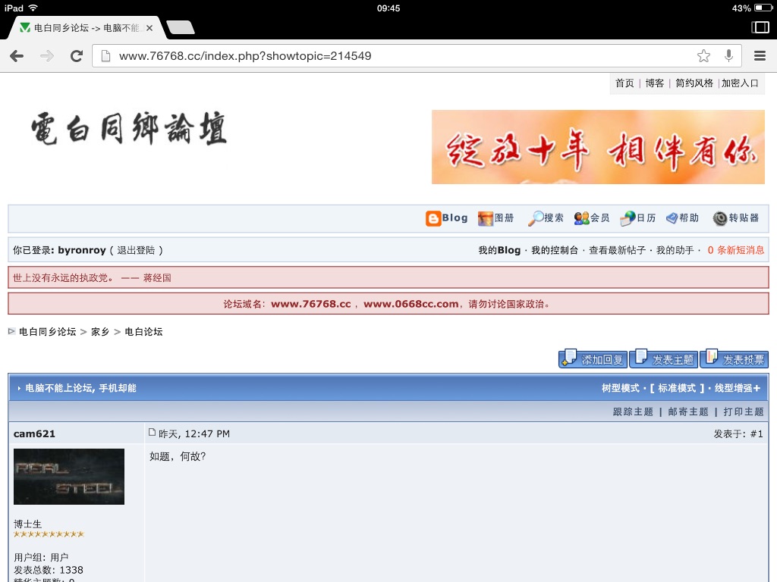Open the Blog icon link
The height and width of the screenshot is (582, 777).
[447, 218]
